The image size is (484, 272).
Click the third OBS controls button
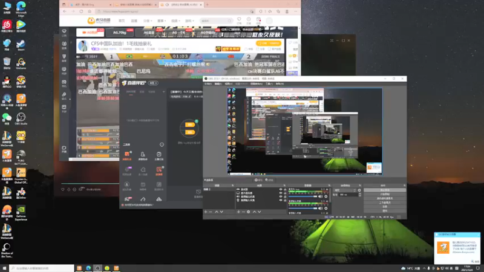[385, 198]
